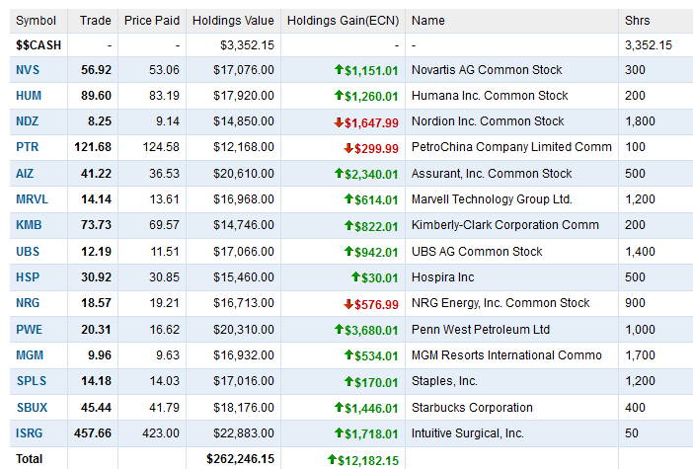The image size is (693, 469).
Task: Click the Penn West Petroleum Ltd name
Action: coord(481,330)
